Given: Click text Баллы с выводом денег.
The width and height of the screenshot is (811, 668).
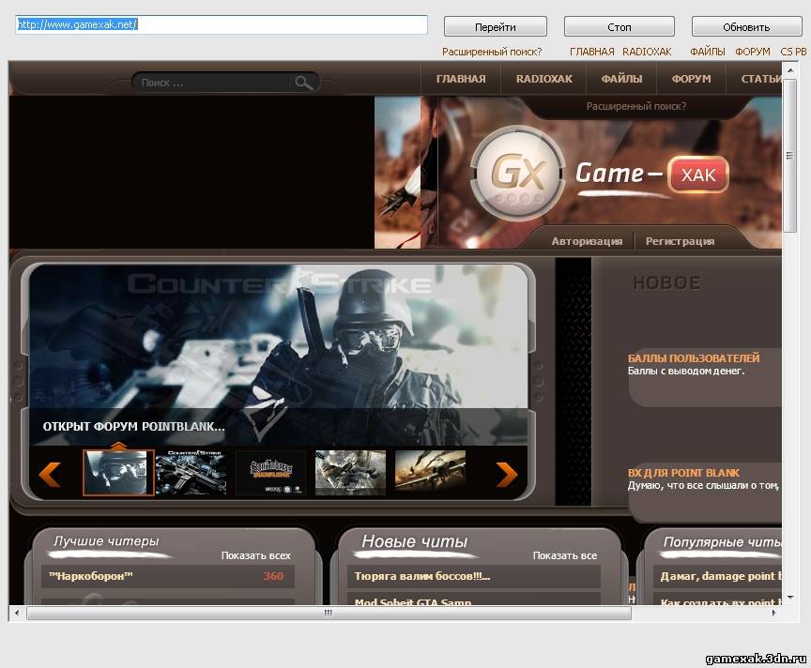Looking at the screenshot, I should point(686,371).
